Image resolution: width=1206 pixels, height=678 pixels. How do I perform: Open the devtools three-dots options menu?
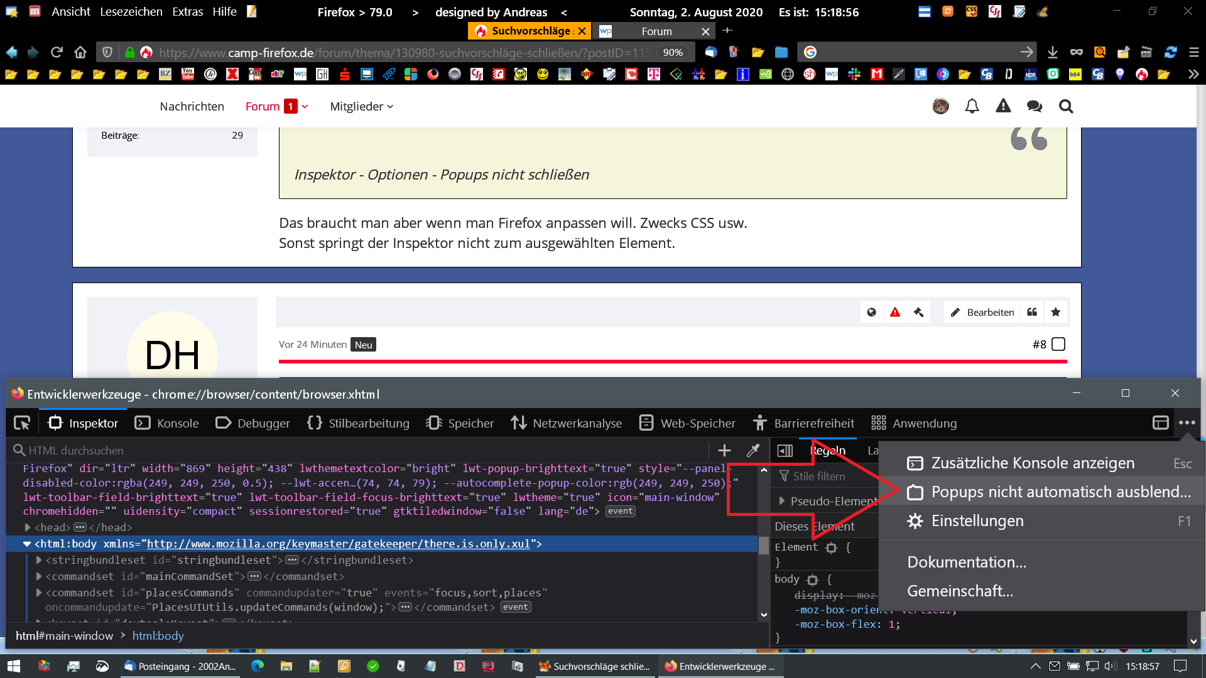[1187, 422]
